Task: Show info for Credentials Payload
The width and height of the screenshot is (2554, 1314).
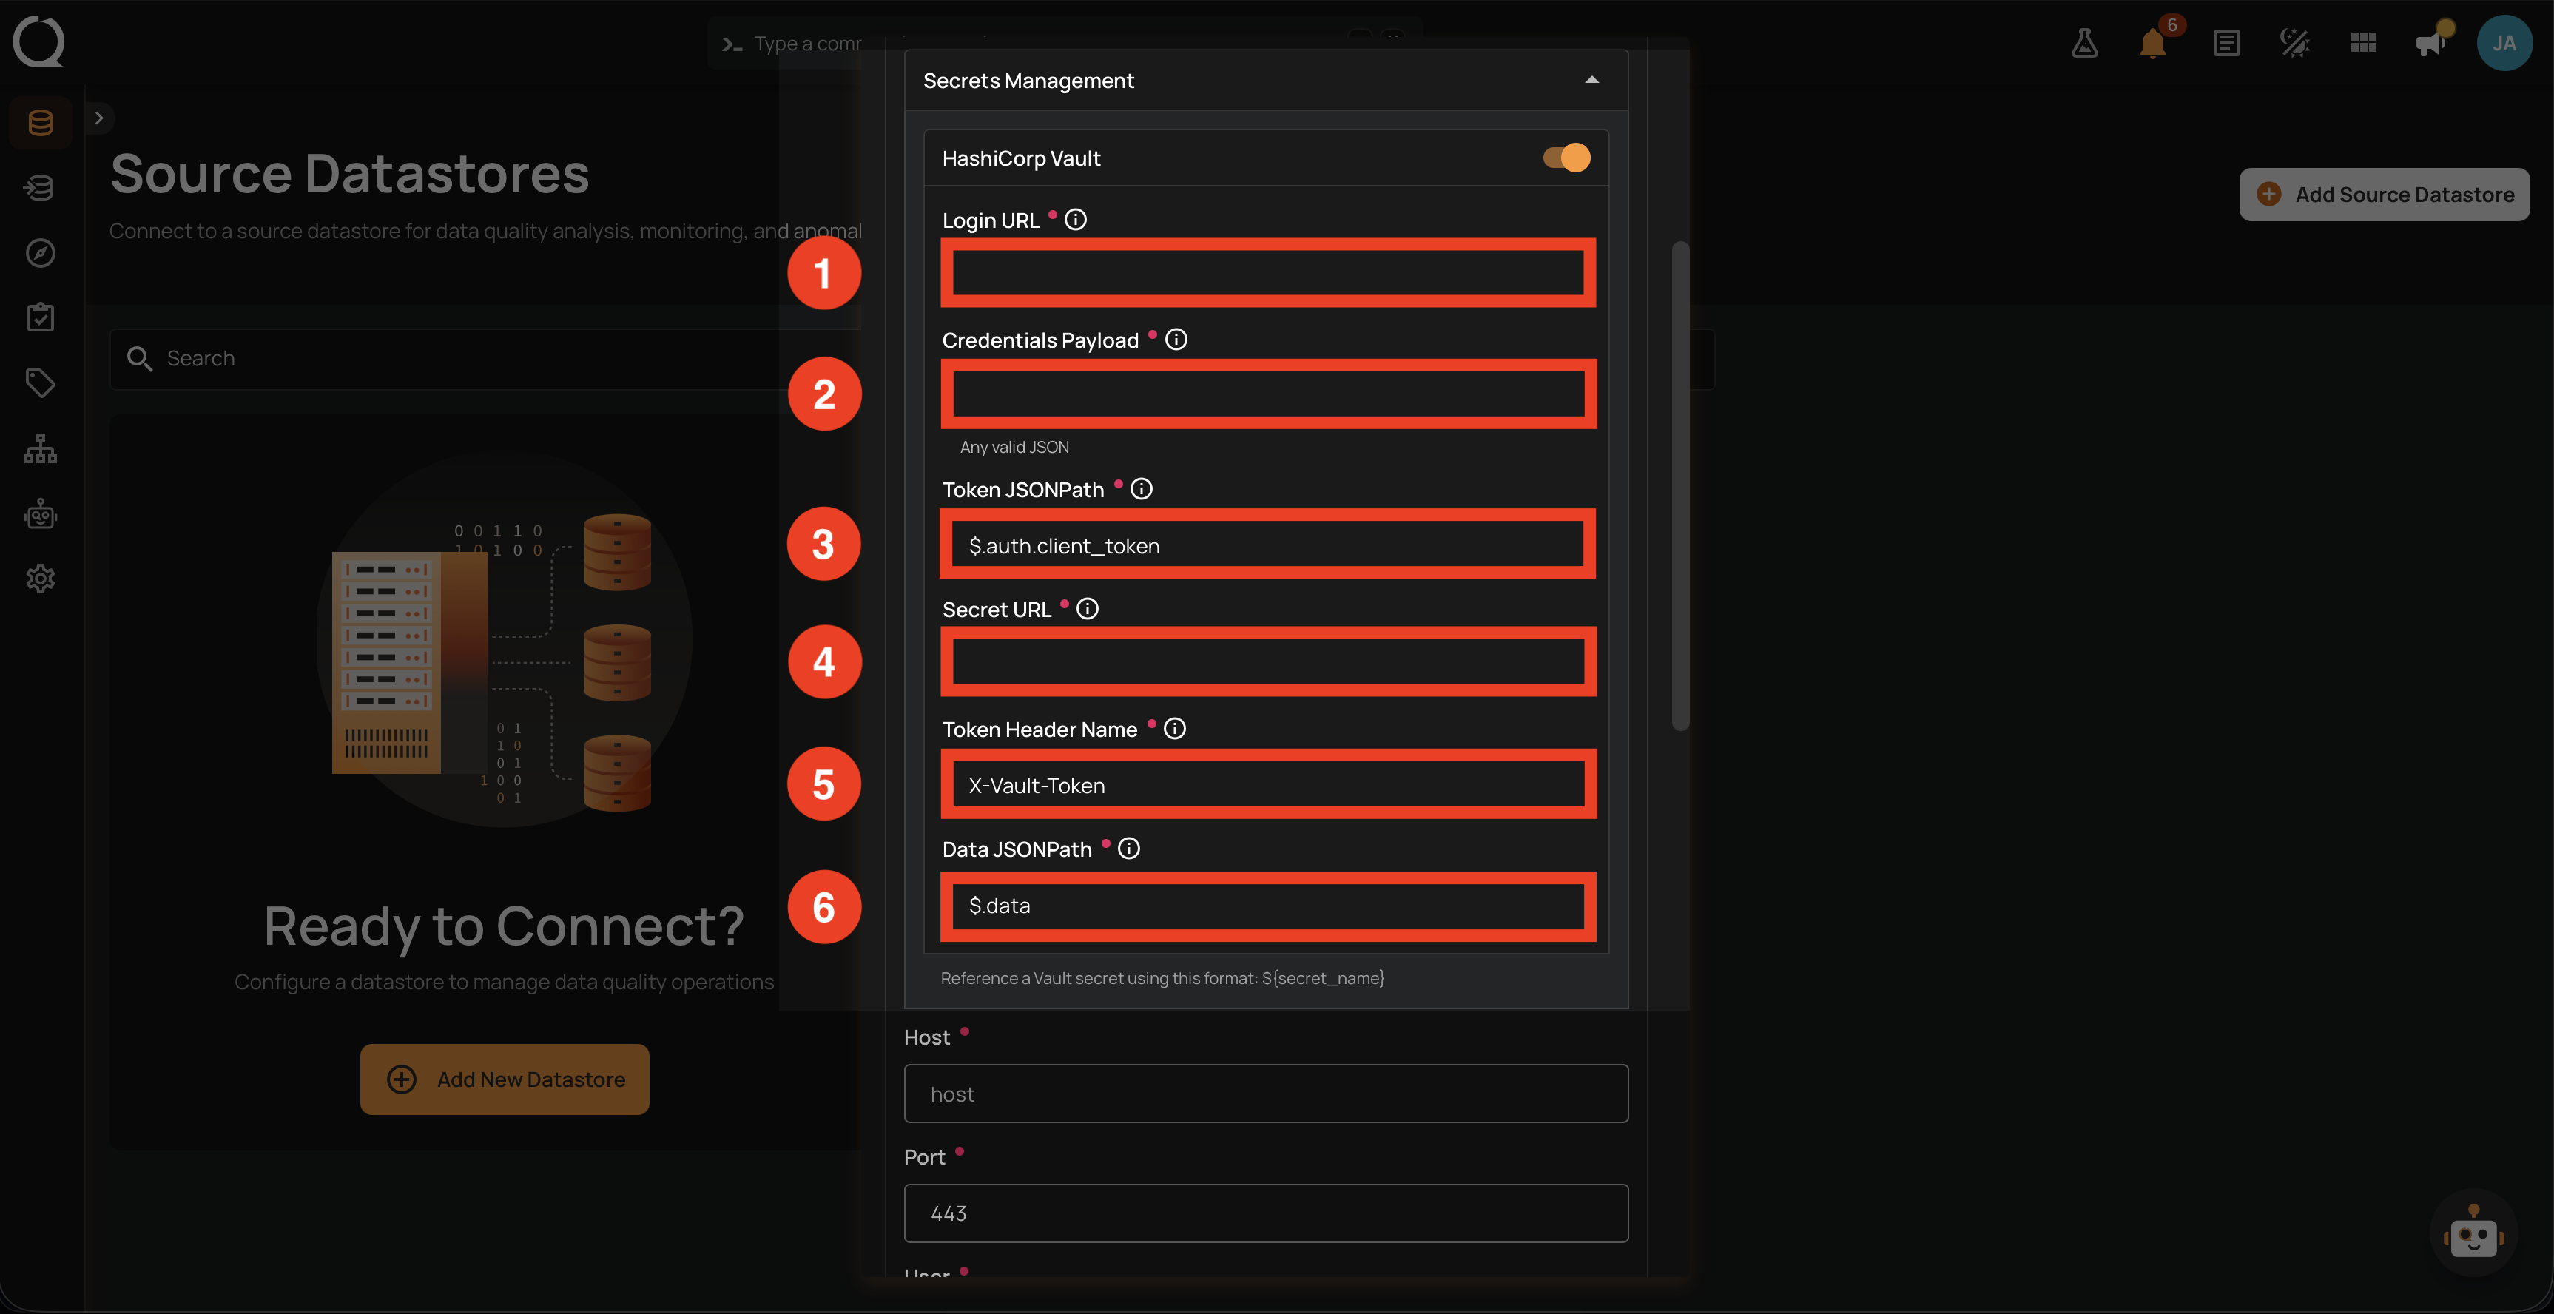Action: 1176,340
